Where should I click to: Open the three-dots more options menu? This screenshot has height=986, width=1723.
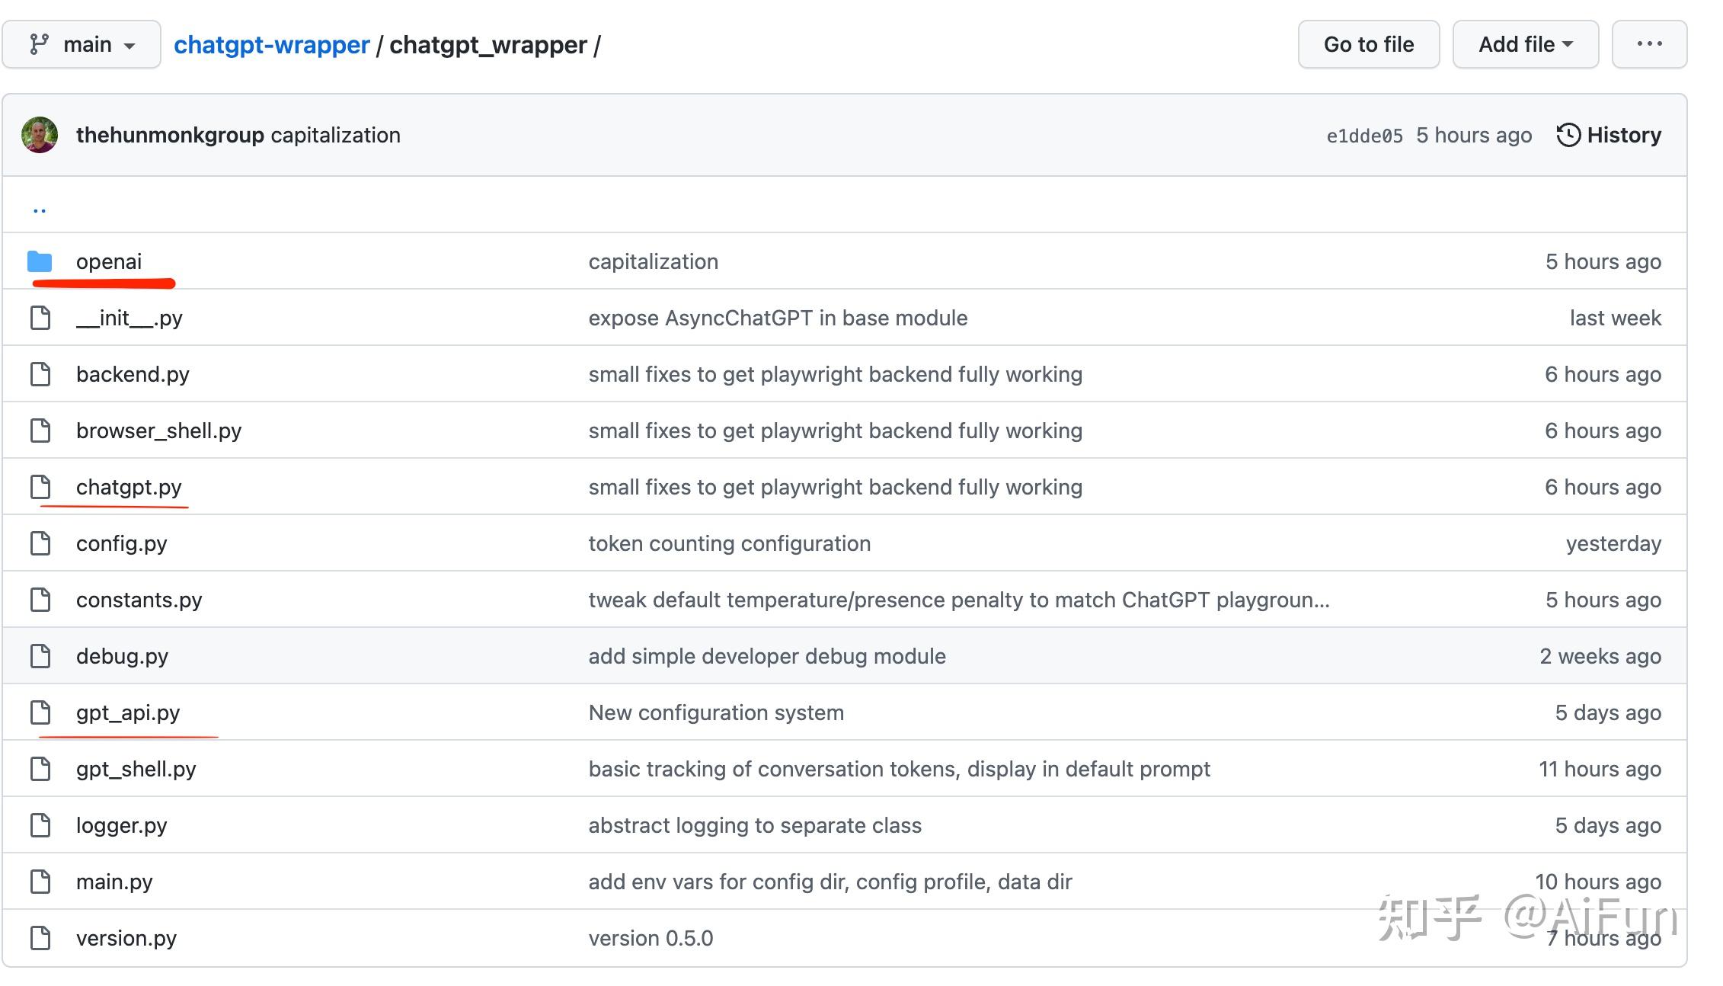click(x=1649, y=44)
